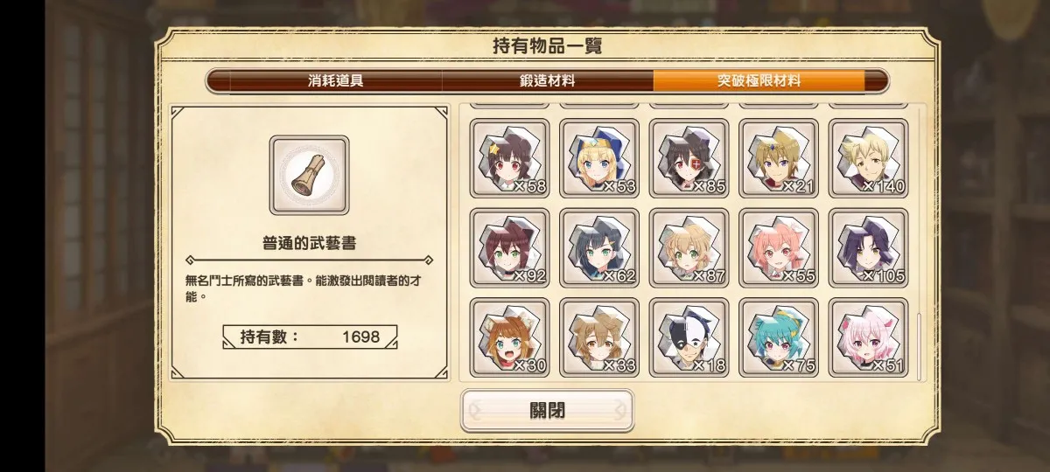Select the green-eyed character shard ×92
This screenshot has width=1050, height=472.
[x=510, y=248]
